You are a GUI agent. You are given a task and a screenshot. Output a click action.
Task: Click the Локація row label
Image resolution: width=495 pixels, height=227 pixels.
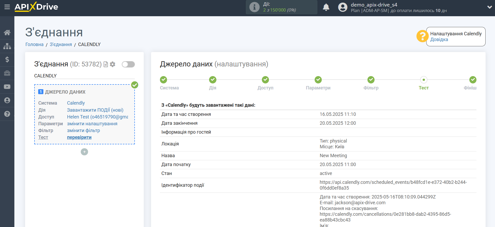pyautogui.click(x=170, y=144)
